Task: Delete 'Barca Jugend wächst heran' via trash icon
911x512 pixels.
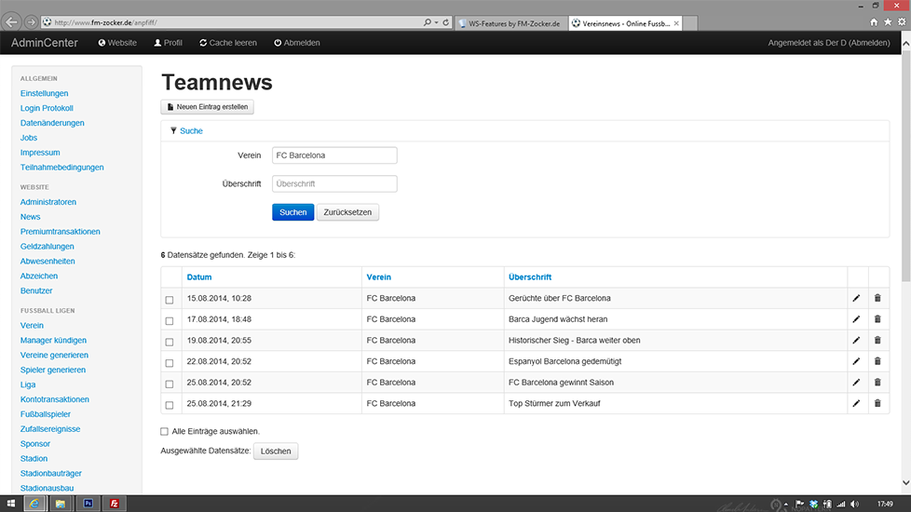Action: pos(877,319)
